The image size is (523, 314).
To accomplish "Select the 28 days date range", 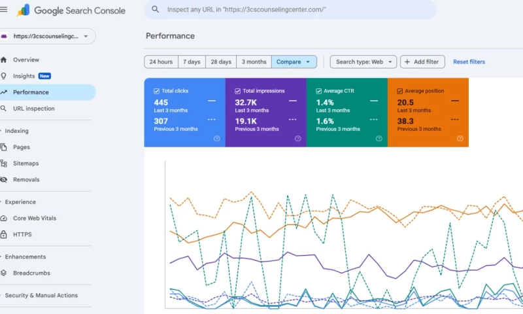I will (x=221, y=62).
